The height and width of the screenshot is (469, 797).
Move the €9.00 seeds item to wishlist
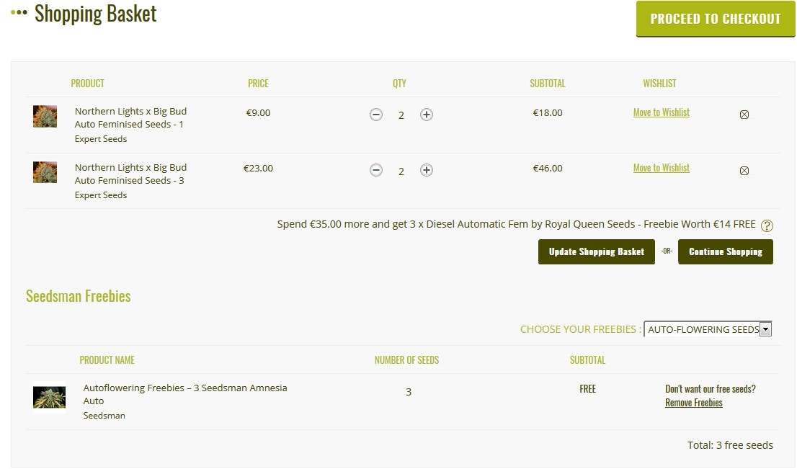[x=661, y=112]
